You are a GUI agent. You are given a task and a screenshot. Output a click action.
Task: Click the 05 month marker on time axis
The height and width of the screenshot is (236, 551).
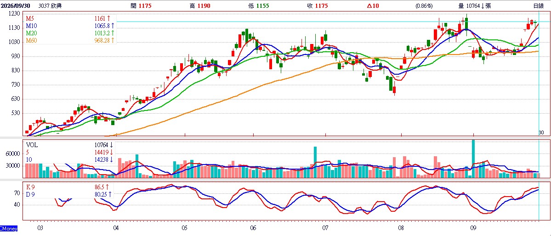click(185, 228)
